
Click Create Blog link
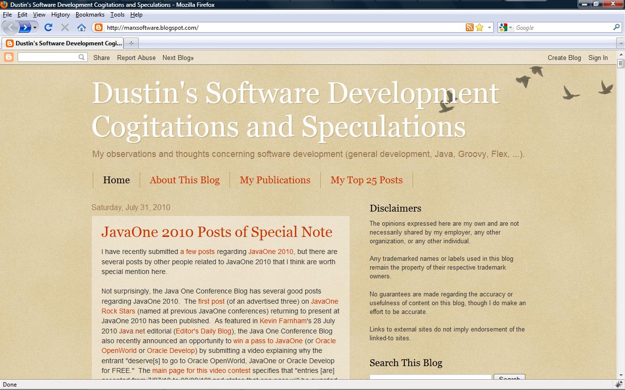564,58
